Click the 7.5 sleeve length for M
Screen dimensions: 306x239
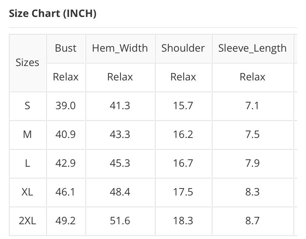(x=252, y=135)
